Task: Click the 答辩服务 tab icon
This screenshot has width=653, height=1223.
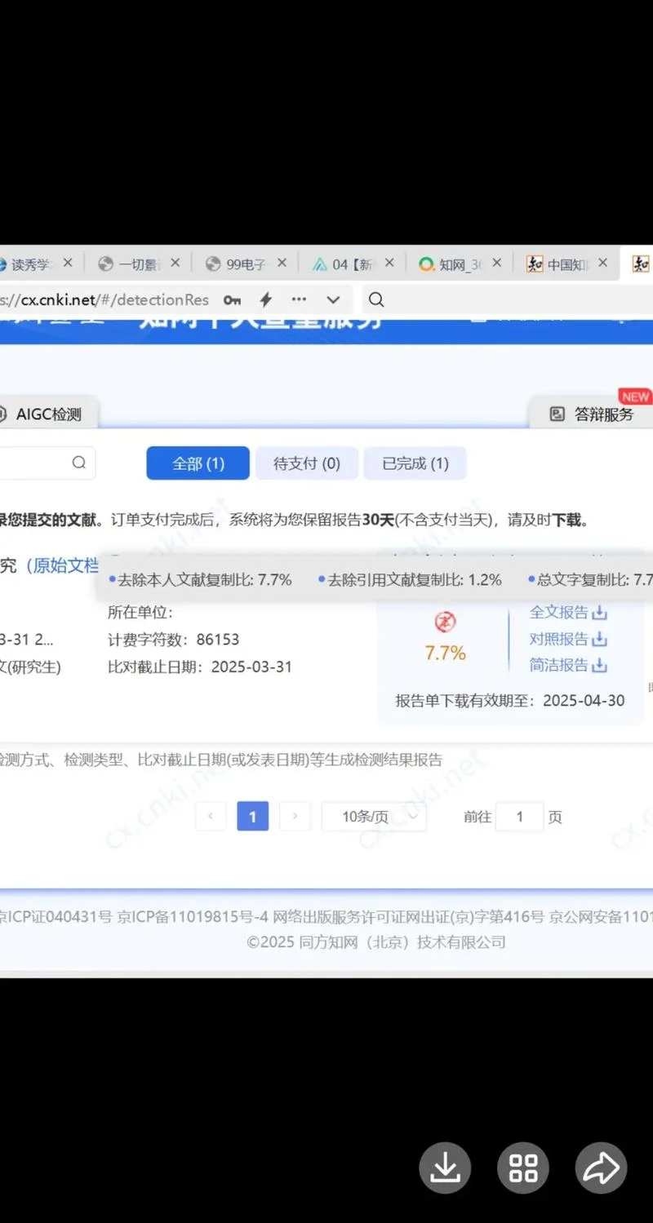Action: (557, 414)
